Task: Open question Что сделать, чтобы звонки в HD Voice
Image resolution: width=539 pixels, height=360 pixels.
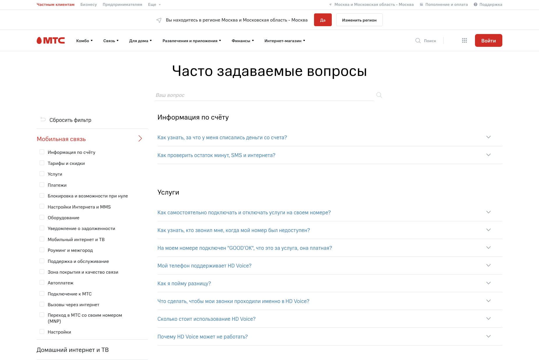Action: click(x=233, y=301)
